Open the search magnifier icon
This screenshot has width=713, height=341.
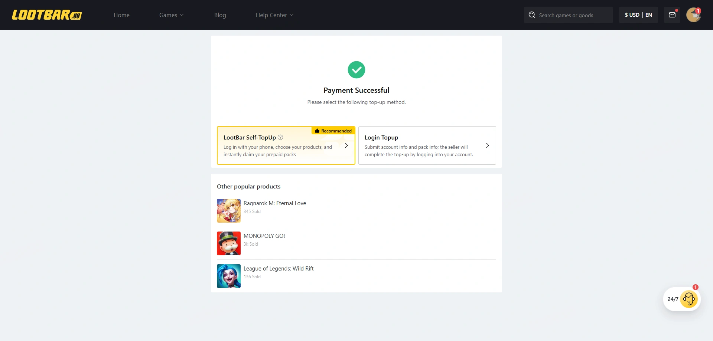coord(532,15)
